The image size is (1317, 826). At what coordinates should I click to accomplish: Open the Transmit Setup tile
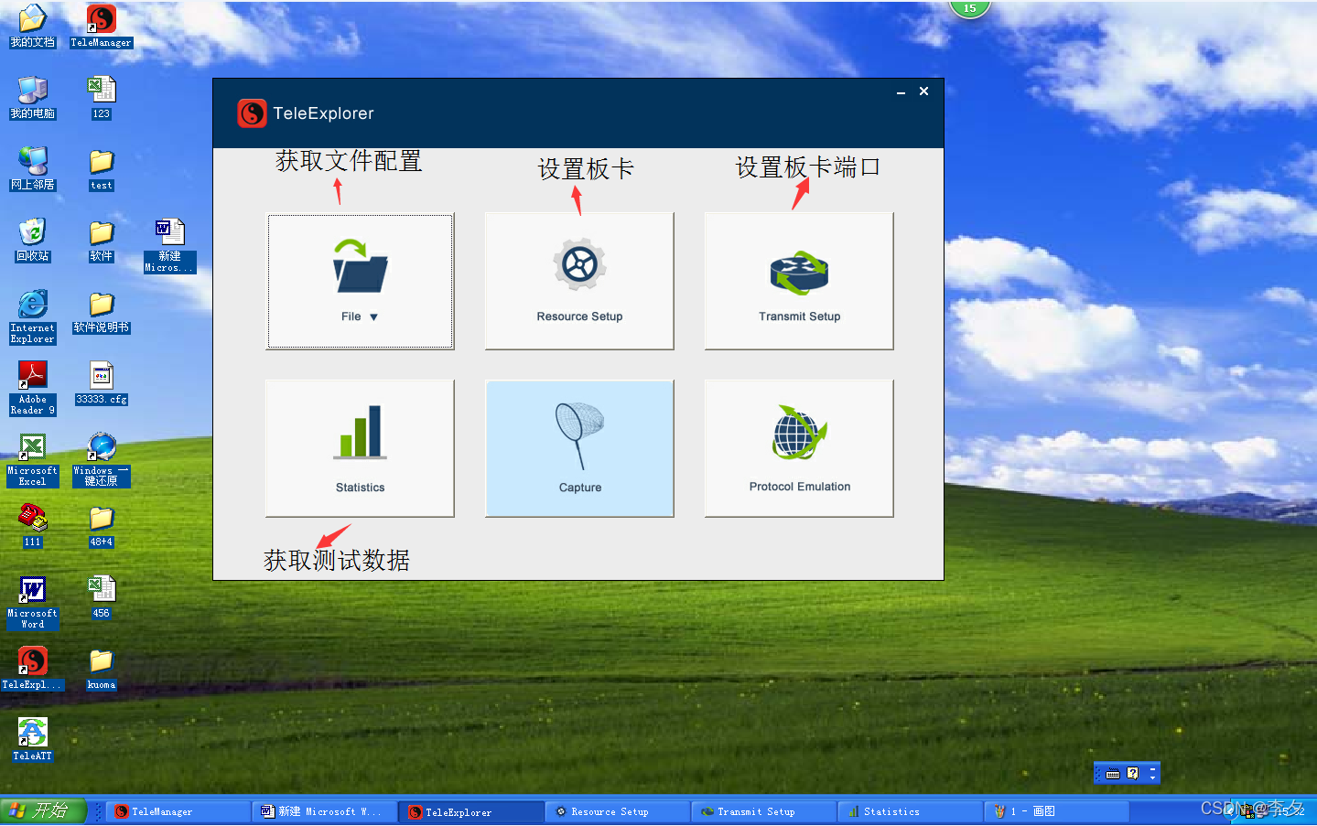pos(799,281)
